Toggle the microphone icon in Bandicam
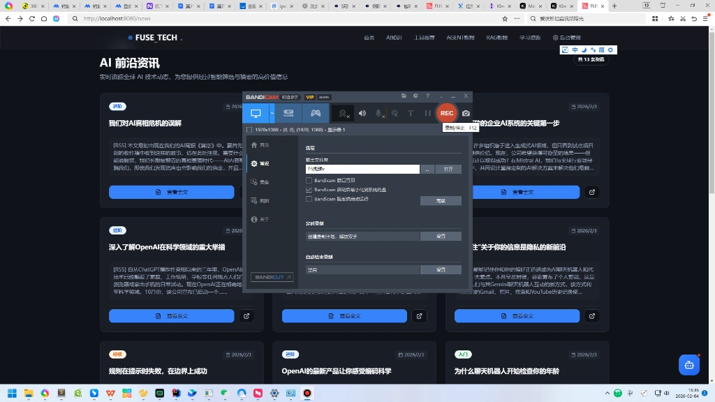This screenshot has width=715, height=402. tap(379, 114)
